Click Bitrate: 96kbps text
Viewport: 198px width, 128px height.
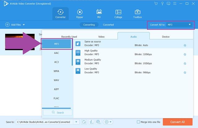point(142,72)
